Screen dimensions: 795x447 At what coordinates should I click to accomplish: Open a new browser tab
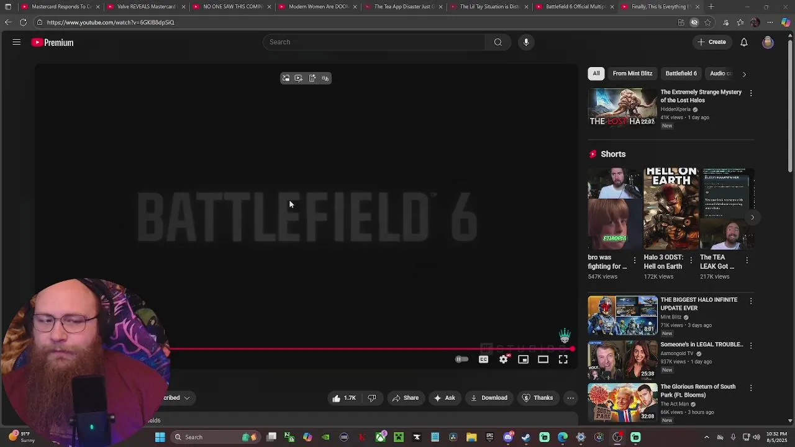pyautogui.click(x=711, y=7)
